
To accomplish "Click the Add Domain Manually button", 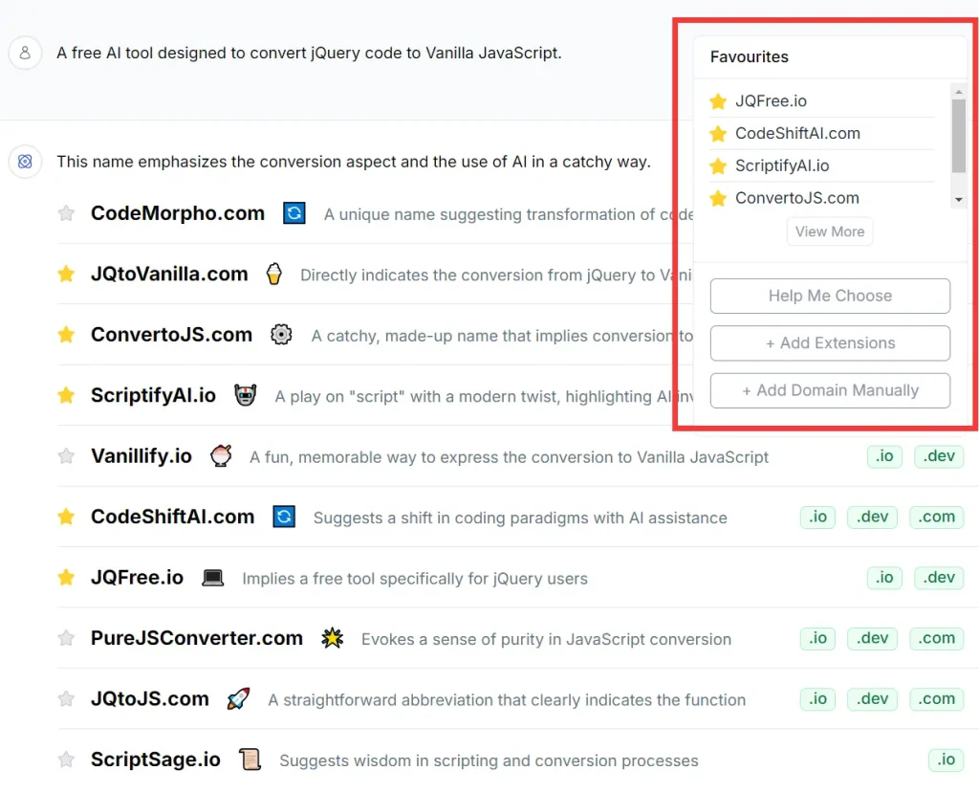I will pyautogui.click(x=829, y=390).
